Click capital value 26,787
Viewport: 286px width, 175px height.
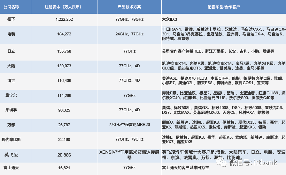64,125
